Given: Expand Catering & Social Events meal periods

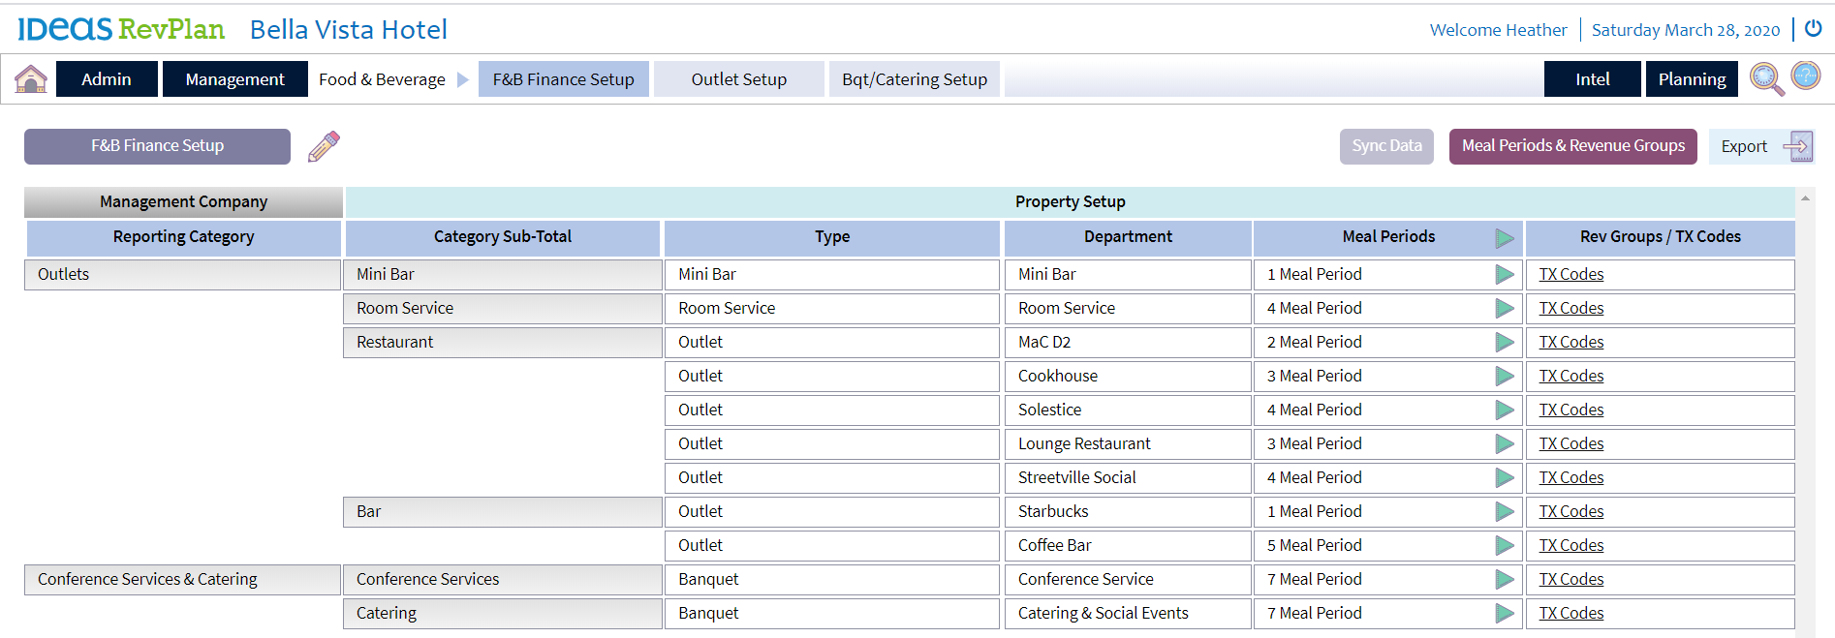Looking at the screenshot, I should pyautogui.click(x=1504, y=614).
